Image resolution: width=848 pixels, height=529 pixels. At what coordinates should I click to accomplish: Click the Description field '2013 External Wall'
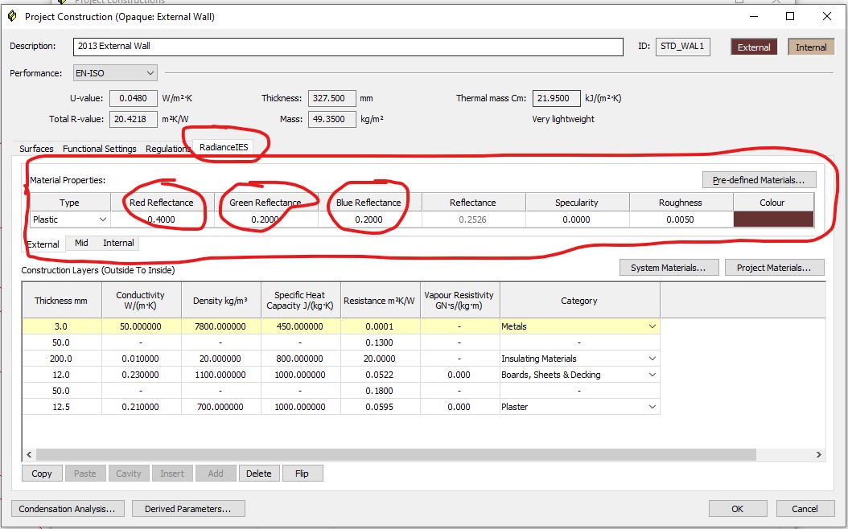(x=348, y=47)
